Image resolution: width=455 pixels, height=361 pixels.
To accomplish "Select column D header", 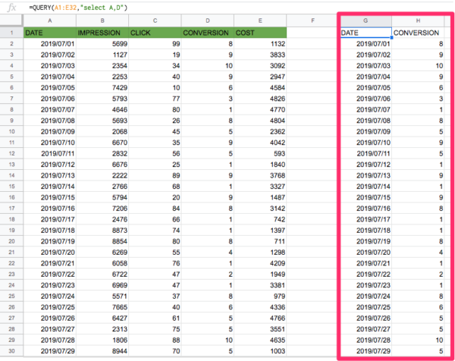I will pyautogui.click(x=208, y=20).
